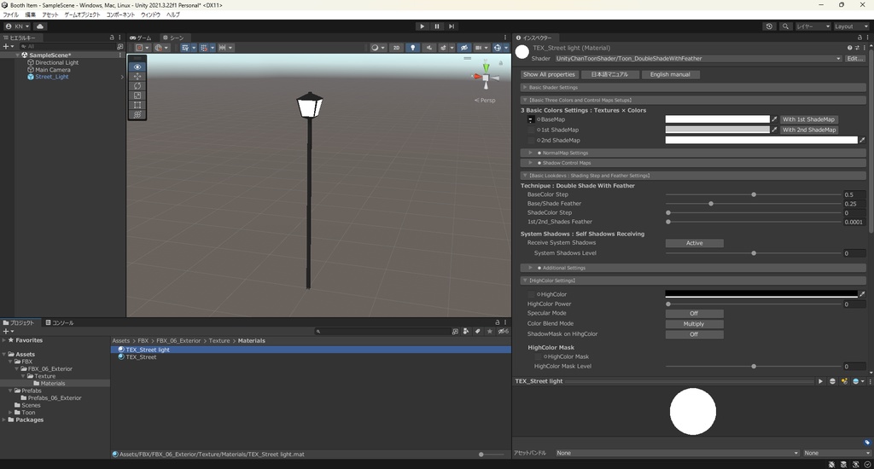
Task: Select the Move tool in Scene toolbar
Action: pyautogui.click(x=137, y=76)
